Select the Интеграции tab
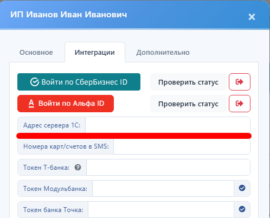 click(95, 53)
